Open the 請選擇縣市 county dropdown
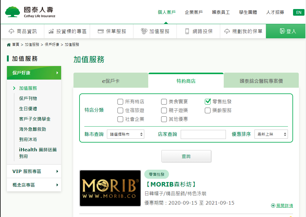Screen dimensions: 306x217 point(126,134)
